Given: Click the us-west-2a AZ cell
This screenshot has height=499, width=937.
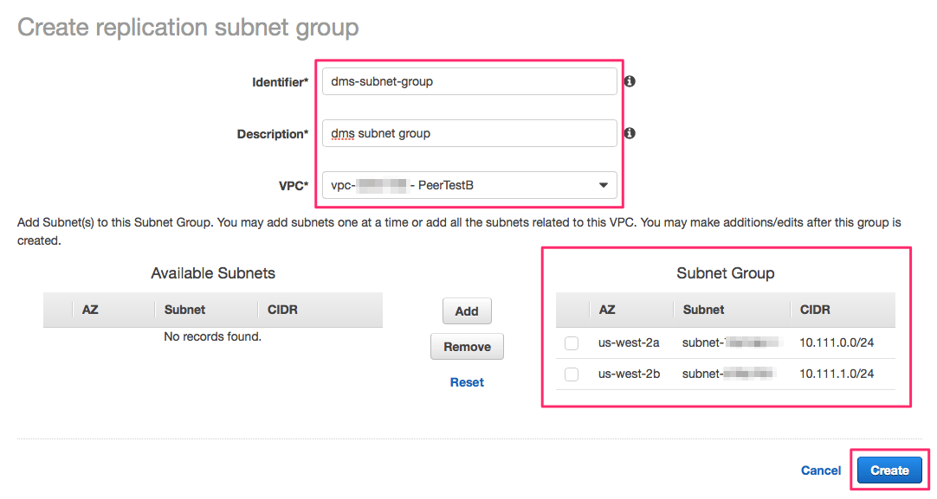Looking at the screenshot, I should tap(629, 342).
